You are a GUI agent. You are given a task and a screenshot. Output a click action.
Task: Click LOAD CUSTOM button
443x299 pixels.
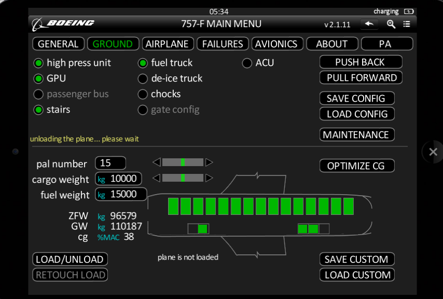click(357, 275)
